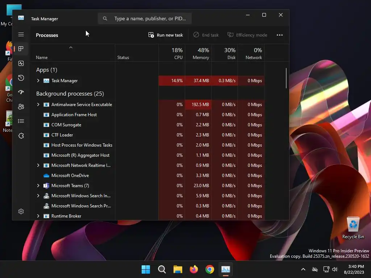The height and width of the screenshot is (278, 371).
Task: Click the Microsoft Teams process icon
Action: click(46, 186)
